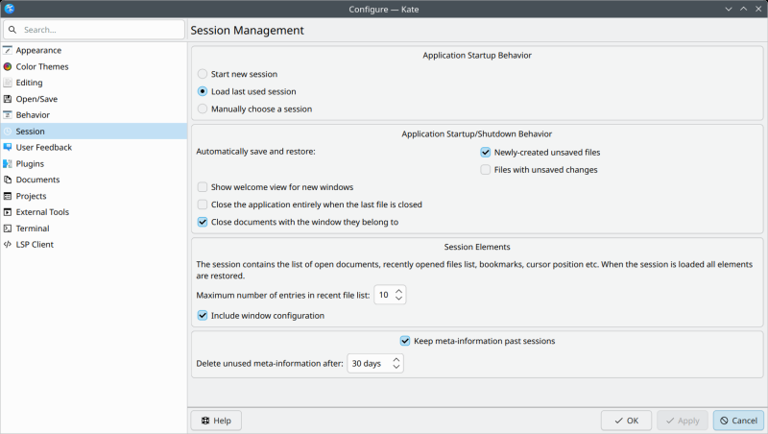
Task: Switch to Open/Save settings
Action: pyautogui.click(x=93, y=99)
